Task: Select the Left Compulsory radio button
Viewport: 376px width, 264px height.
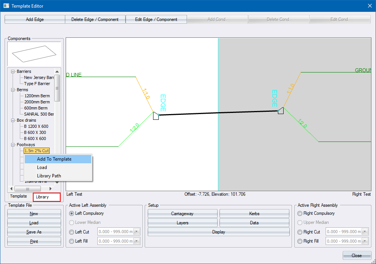Action: (x=72, y=213)
